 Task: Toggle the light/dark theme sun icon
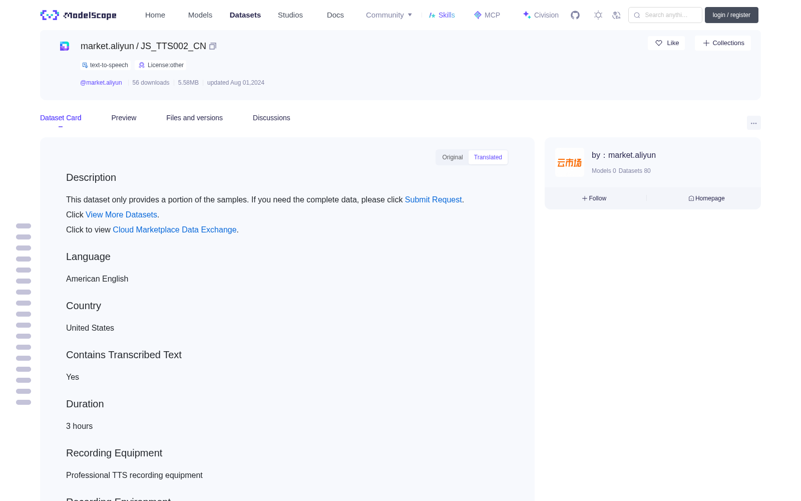click(598, 15)
